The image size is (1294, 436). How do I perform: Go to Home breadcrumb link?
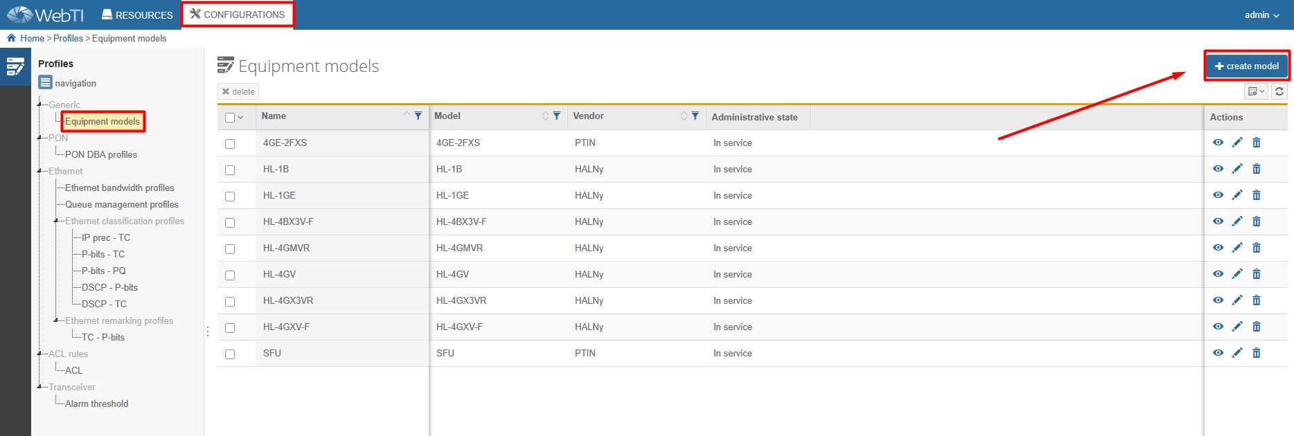[x=32, y=39]
